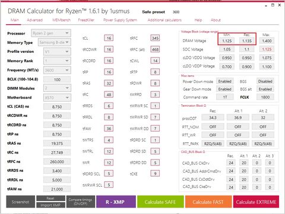Open the Profile version dropdown
This screenshot has width=285, height=214.
(x=57, y=52)
